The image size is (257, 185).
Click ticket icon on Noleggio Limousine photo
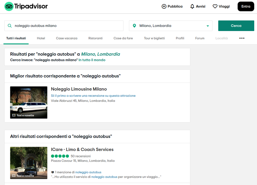[14, 115]
